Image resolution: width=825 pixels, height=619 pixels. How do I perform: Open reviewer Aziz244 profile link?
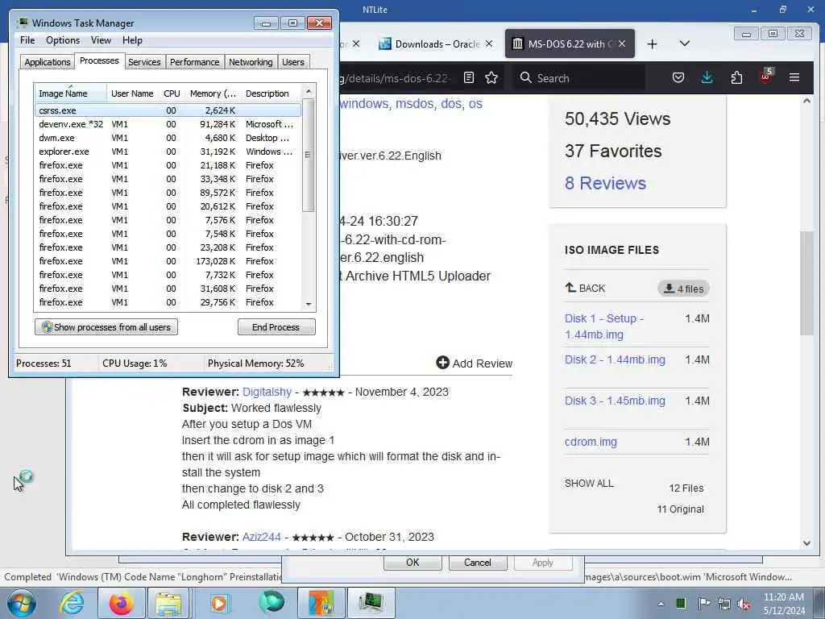pyautogui.click(x=262, y=537)
